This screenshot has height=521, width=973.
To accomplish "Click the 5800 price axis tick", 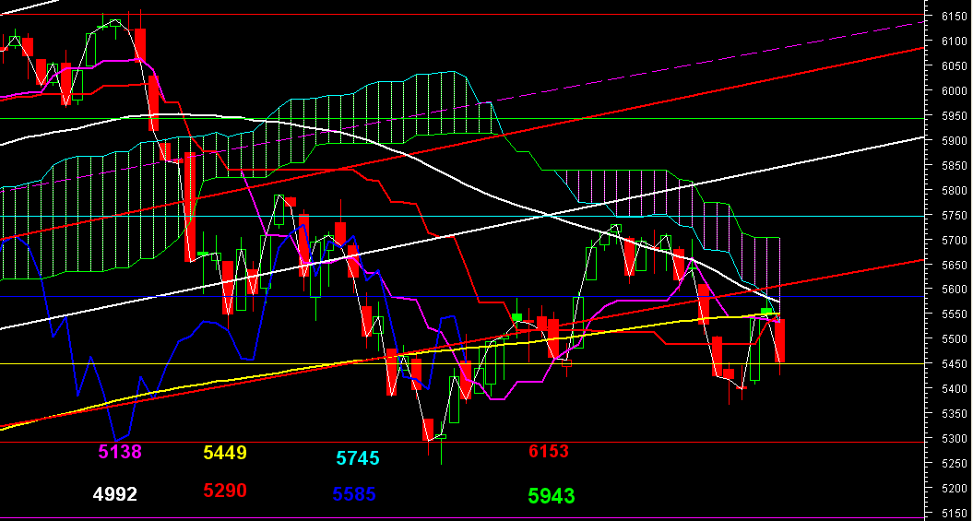I will [x=955, y=190].
